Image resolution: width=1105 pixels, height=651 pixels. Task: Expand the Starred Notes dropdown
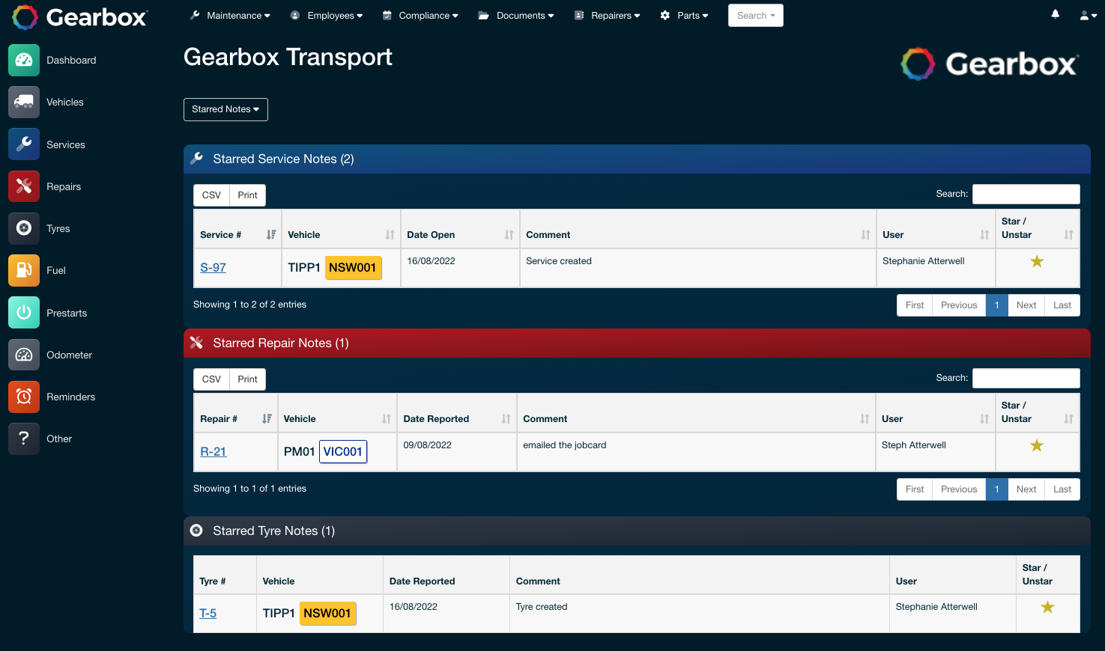pos(225,109)
